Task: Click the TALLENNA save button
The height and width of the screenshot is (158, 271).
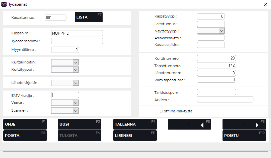Action: pyautogui.click(x=135, y=124)
